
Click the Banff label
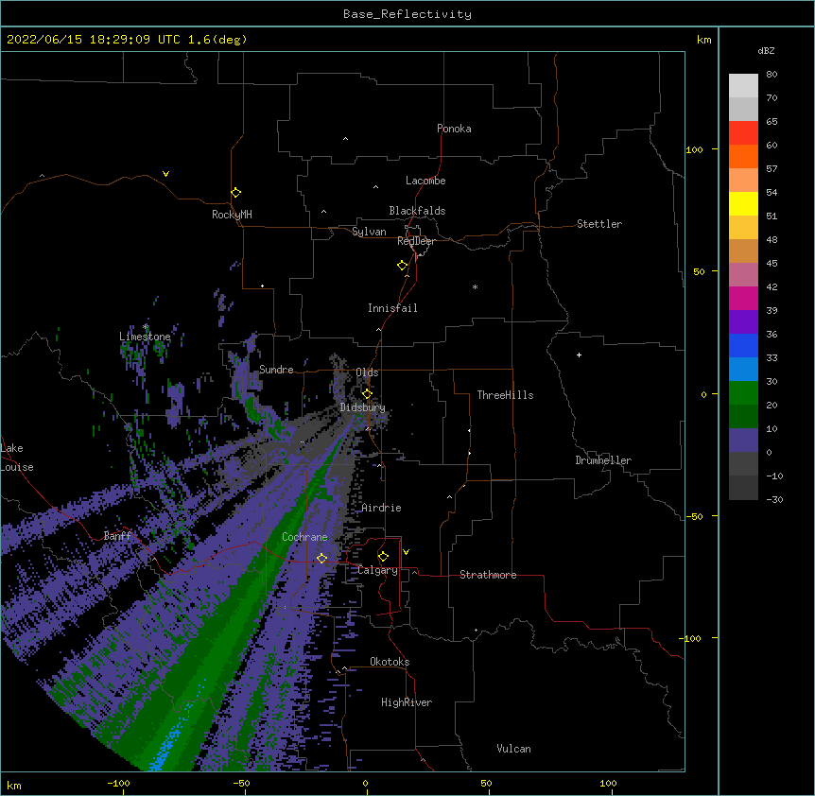click(x=117, y=536)
